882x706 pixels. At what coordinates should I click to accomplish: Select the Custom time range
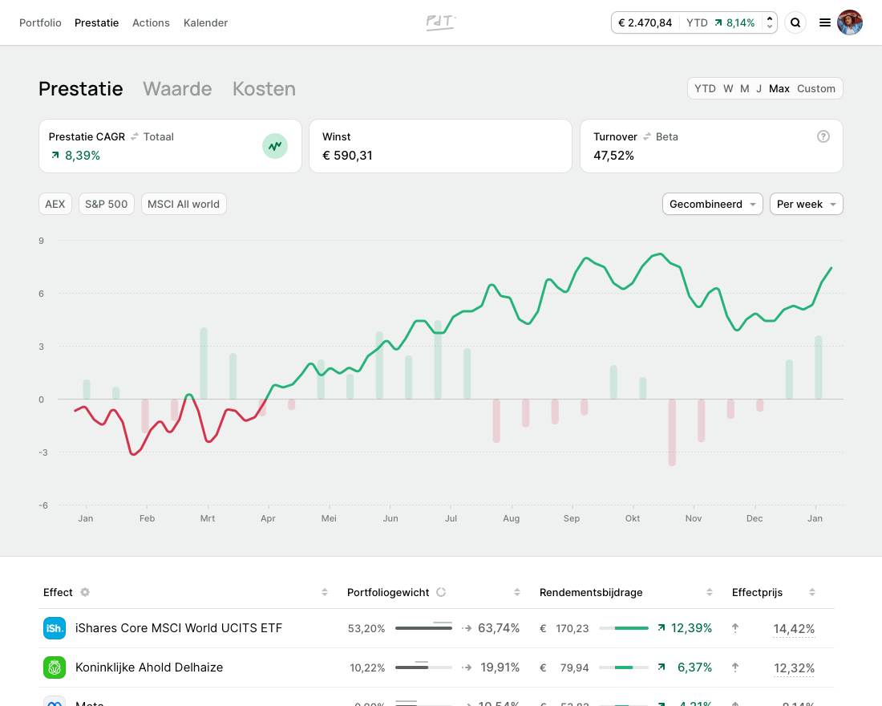pos(815,88)
